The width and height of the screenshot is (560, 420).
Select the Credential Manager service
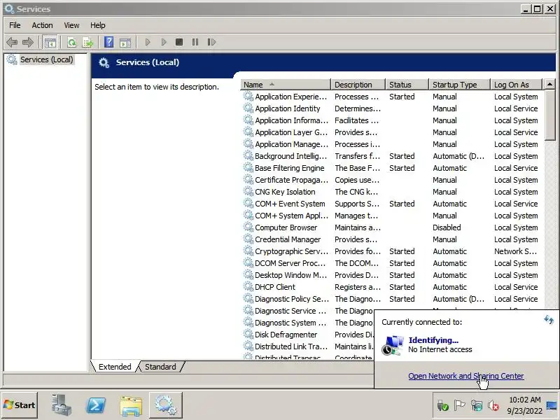click(x=391, y=239)
